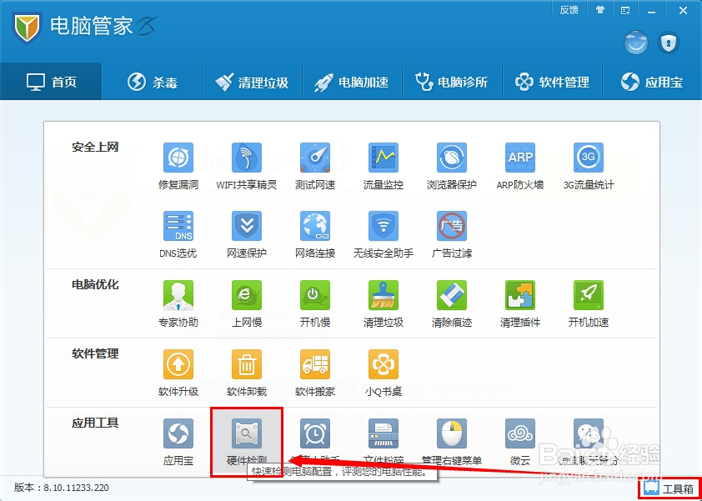
Task: Open 小Q书桌 tool
Action: pyautogui.click(x=384, y=373)
